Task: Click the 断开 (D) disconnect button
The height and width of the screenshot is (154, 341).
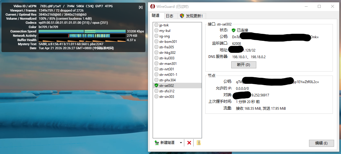Action: pyautogui.click(x=243, y=65)
